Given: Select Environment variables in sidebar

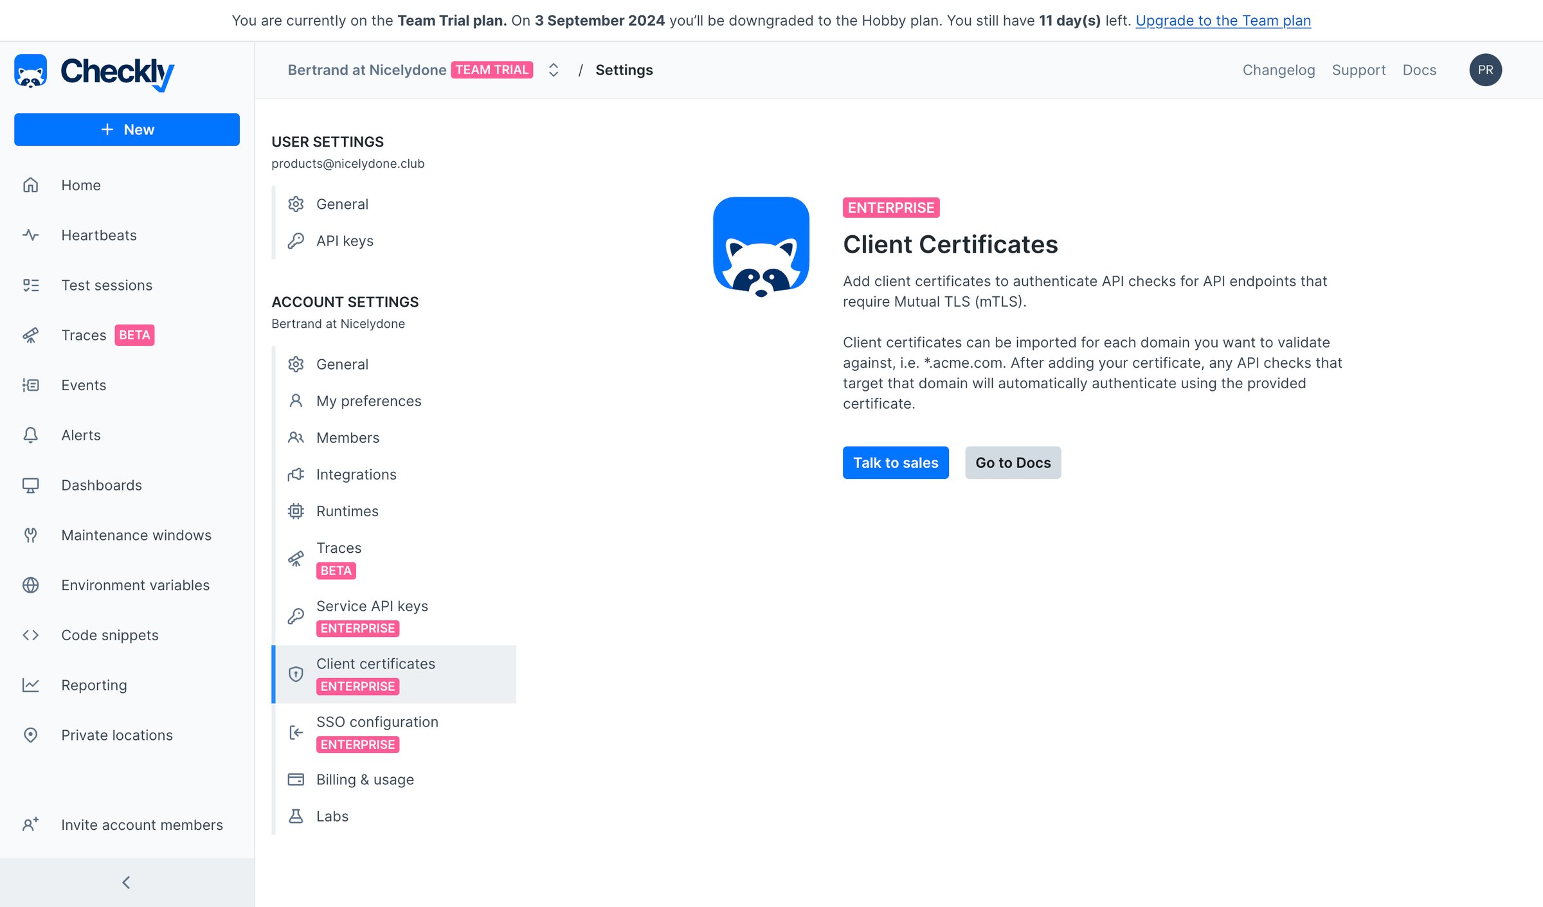Looking at the screenshot, I should click(x=135, y=585).
